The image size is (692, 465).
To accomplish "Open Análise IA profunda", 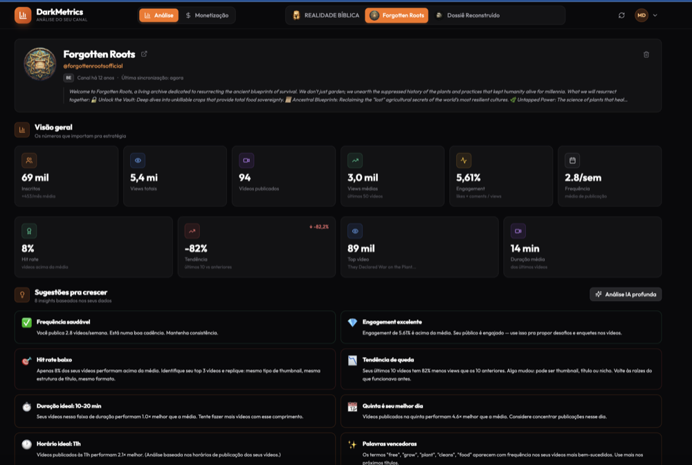I will point(626,294).
